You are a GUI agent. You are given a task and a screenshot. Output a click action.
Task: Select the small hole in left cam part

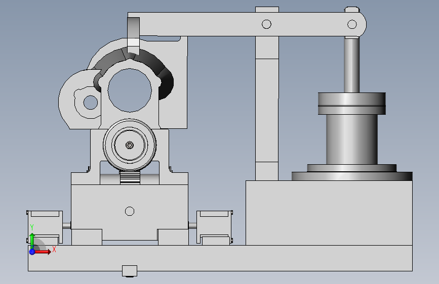91,102
